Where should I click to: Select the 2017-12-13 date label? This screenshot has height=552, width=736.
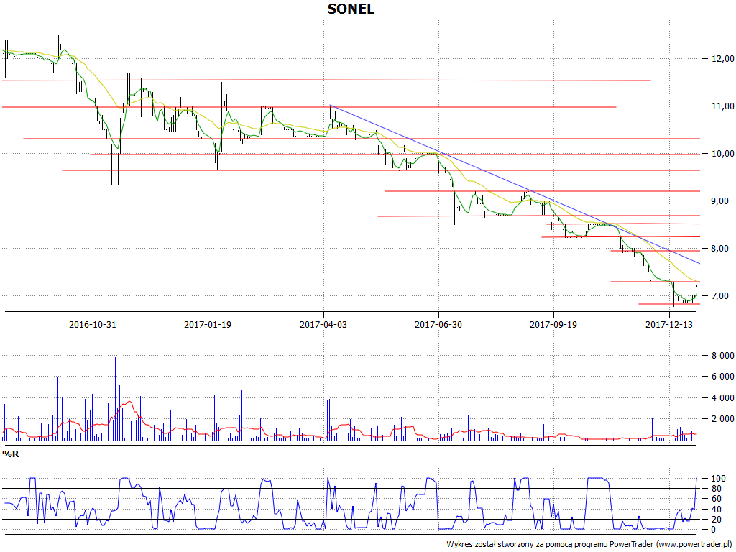tap(669, 324)
